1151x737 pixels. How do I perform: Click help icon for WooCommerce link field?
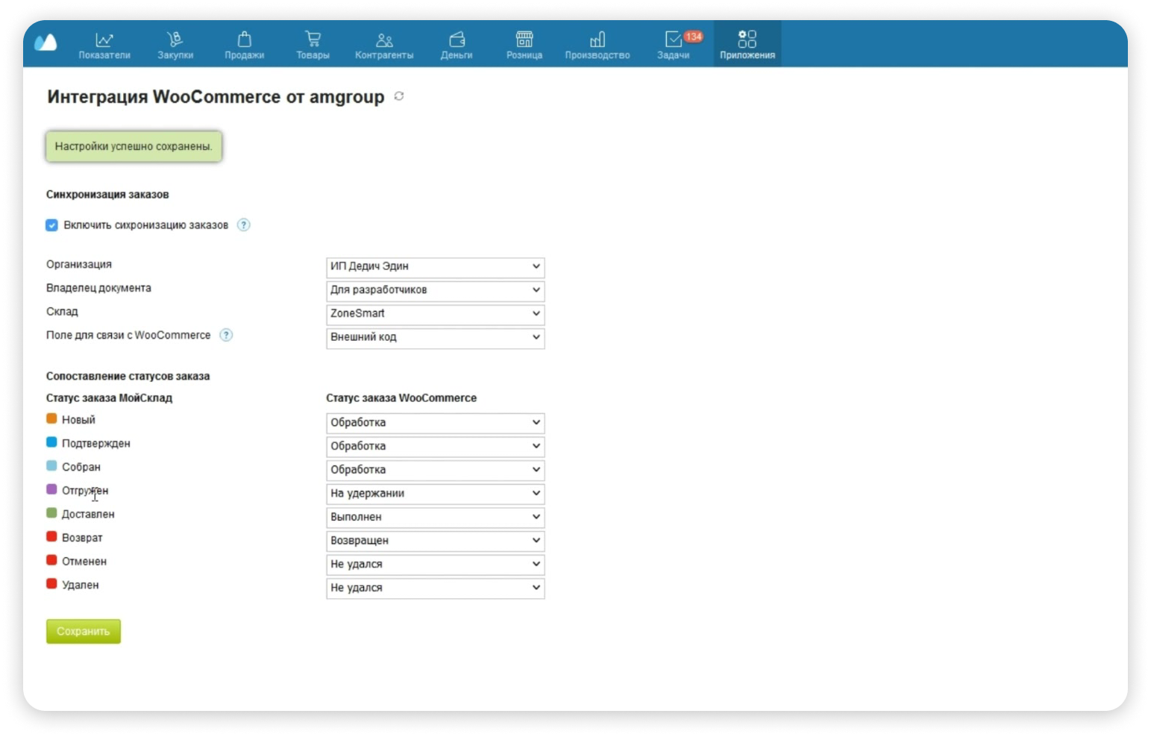pos(226,335)
